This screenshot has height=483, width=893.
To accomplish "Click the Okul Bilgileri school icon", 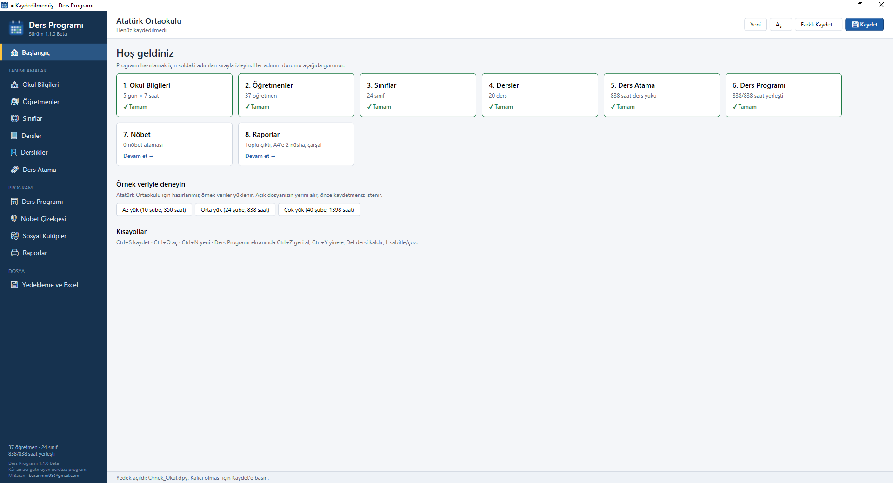I will click(x=14, y=85).
